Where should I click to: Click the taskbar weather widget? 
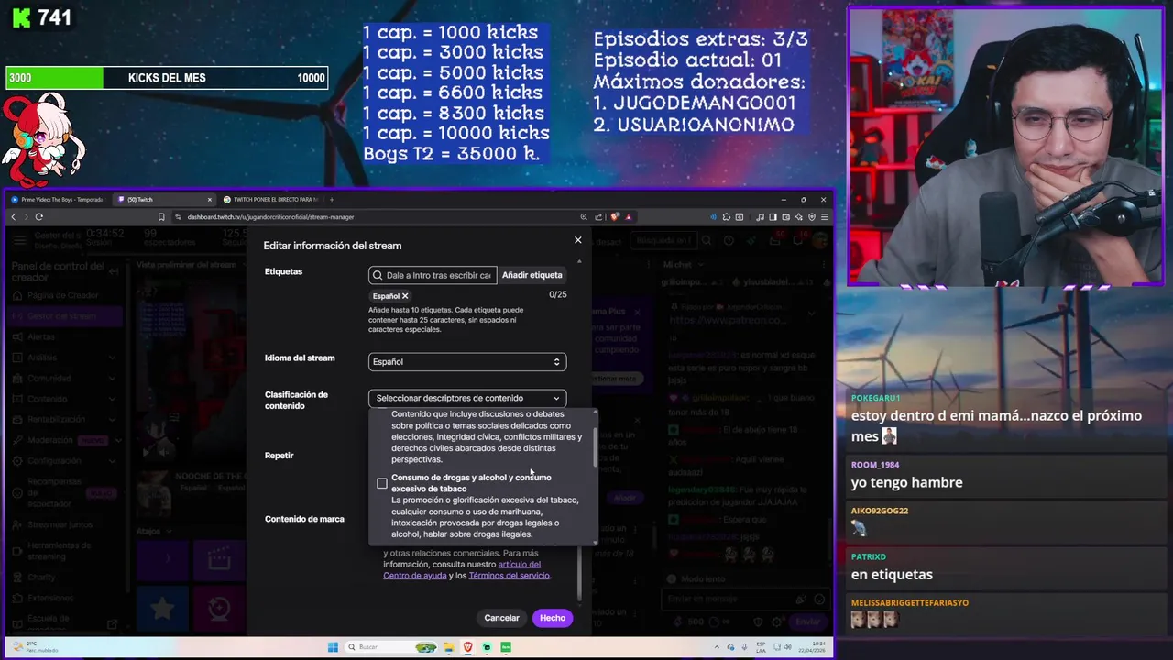(35, 647)
